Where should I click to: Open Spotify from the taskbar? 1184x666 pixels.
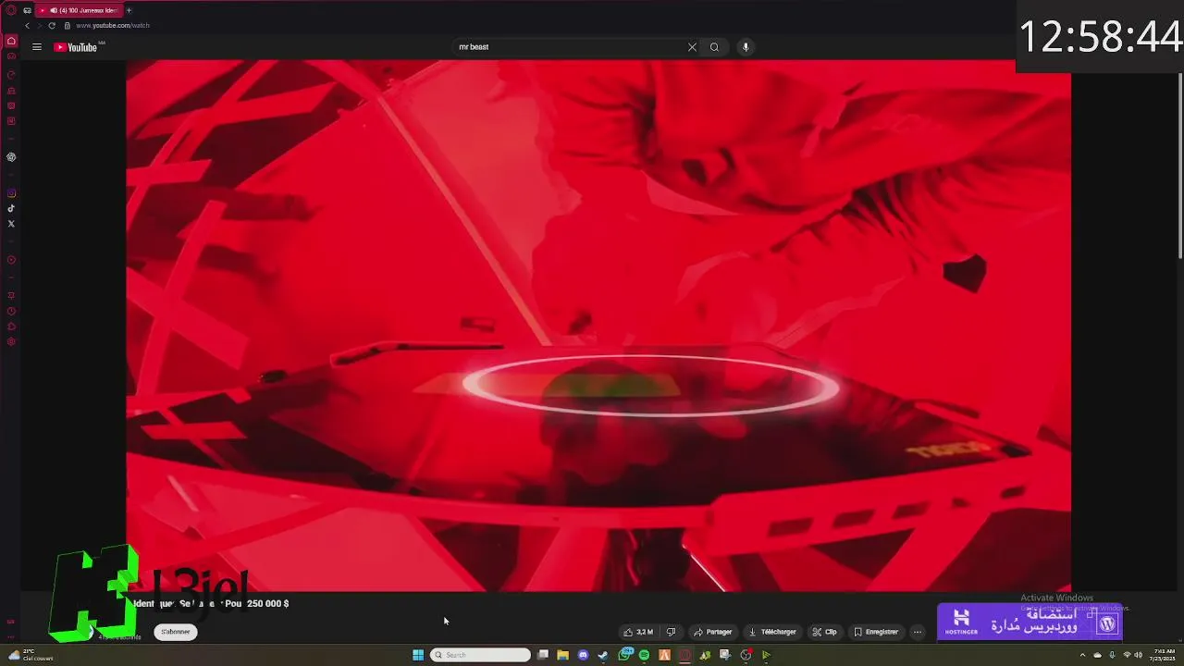click(x=644, y=655)
